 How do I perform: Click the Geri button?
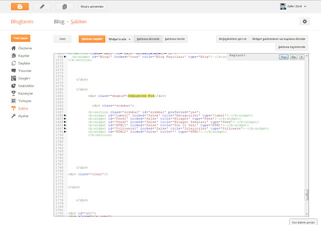62,39
